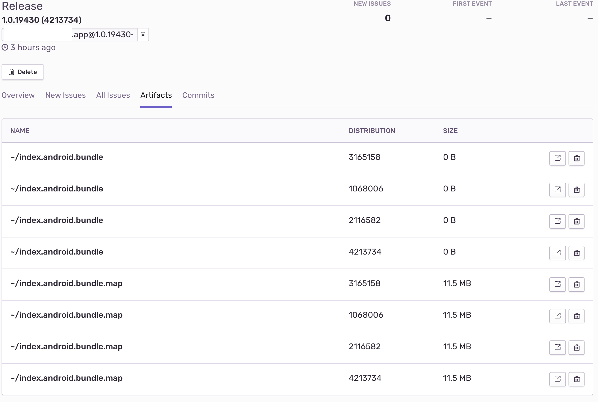The image size is (598, 402).
Task: Delete index.android.bundle artifact for distribution 2116582
Action: point(577,221)
